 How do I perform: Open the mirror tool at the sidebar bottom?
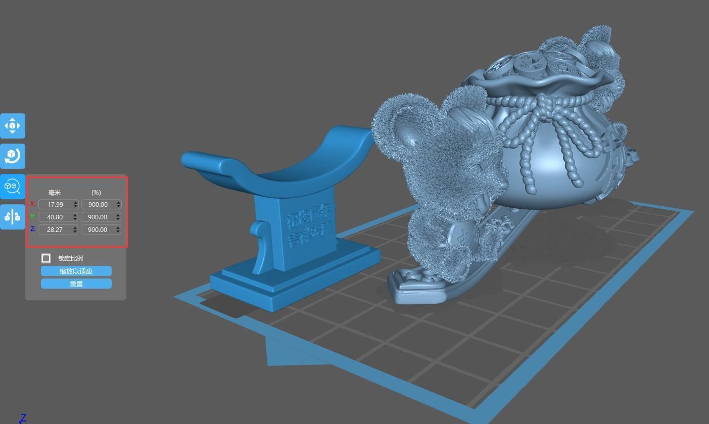(13, 216)
